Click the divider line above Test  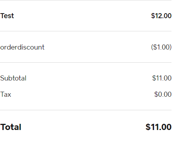click(86, 0)
